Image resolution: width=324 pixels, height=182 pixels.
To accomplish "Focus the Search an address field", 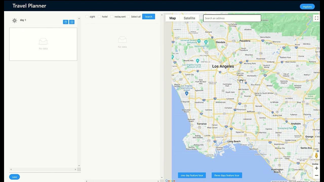I will tap(232, 18).
